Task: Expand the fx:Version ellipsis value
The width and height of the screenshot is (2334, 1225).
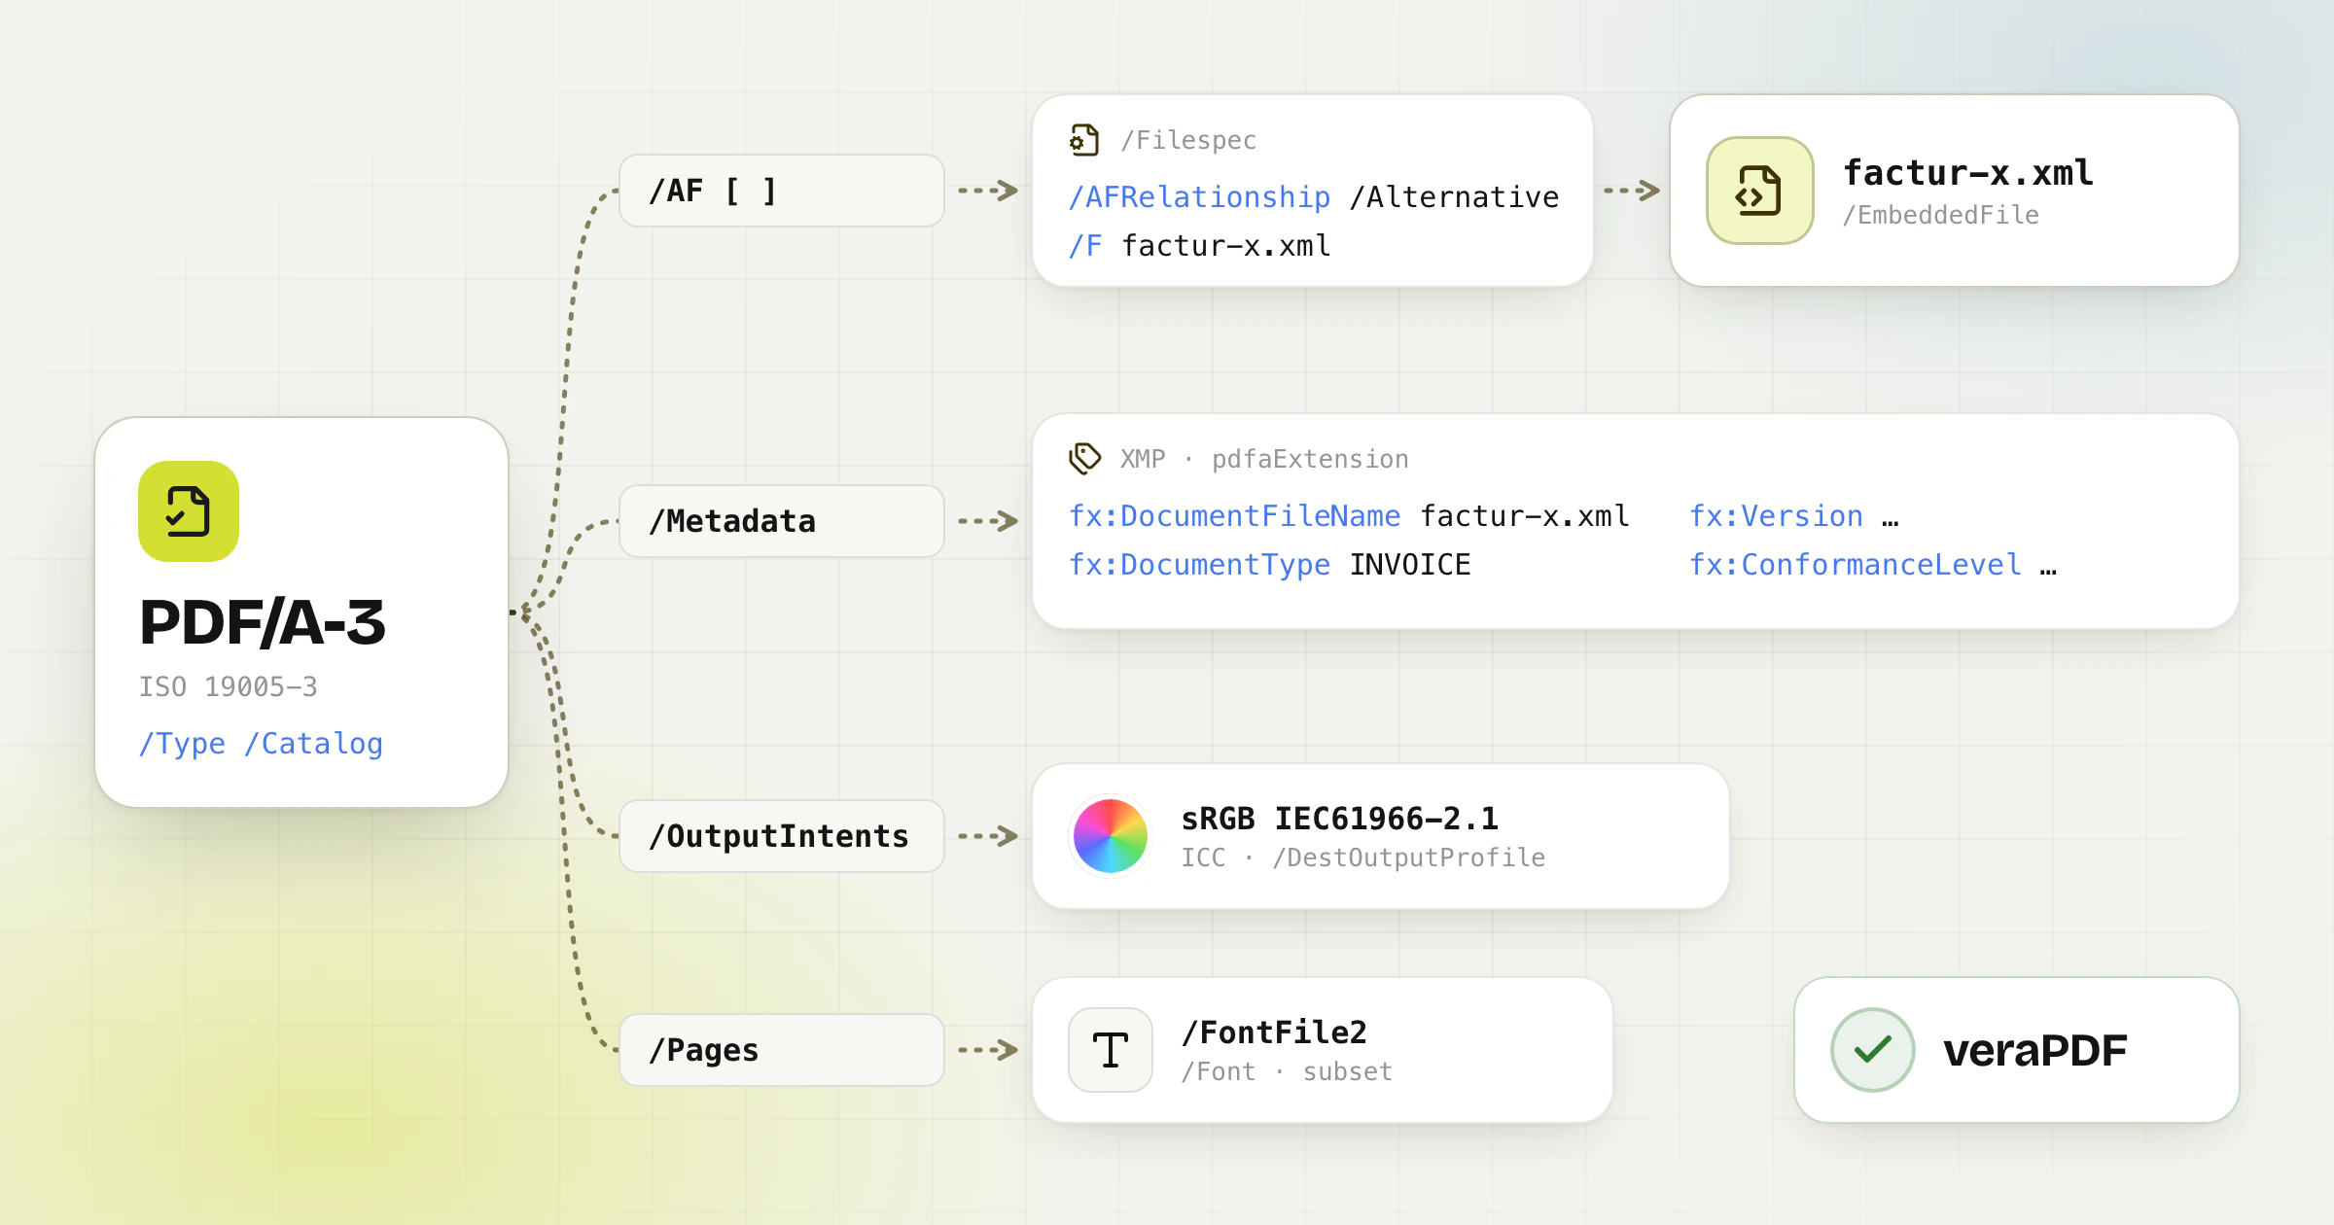Action: (1890, 517)
